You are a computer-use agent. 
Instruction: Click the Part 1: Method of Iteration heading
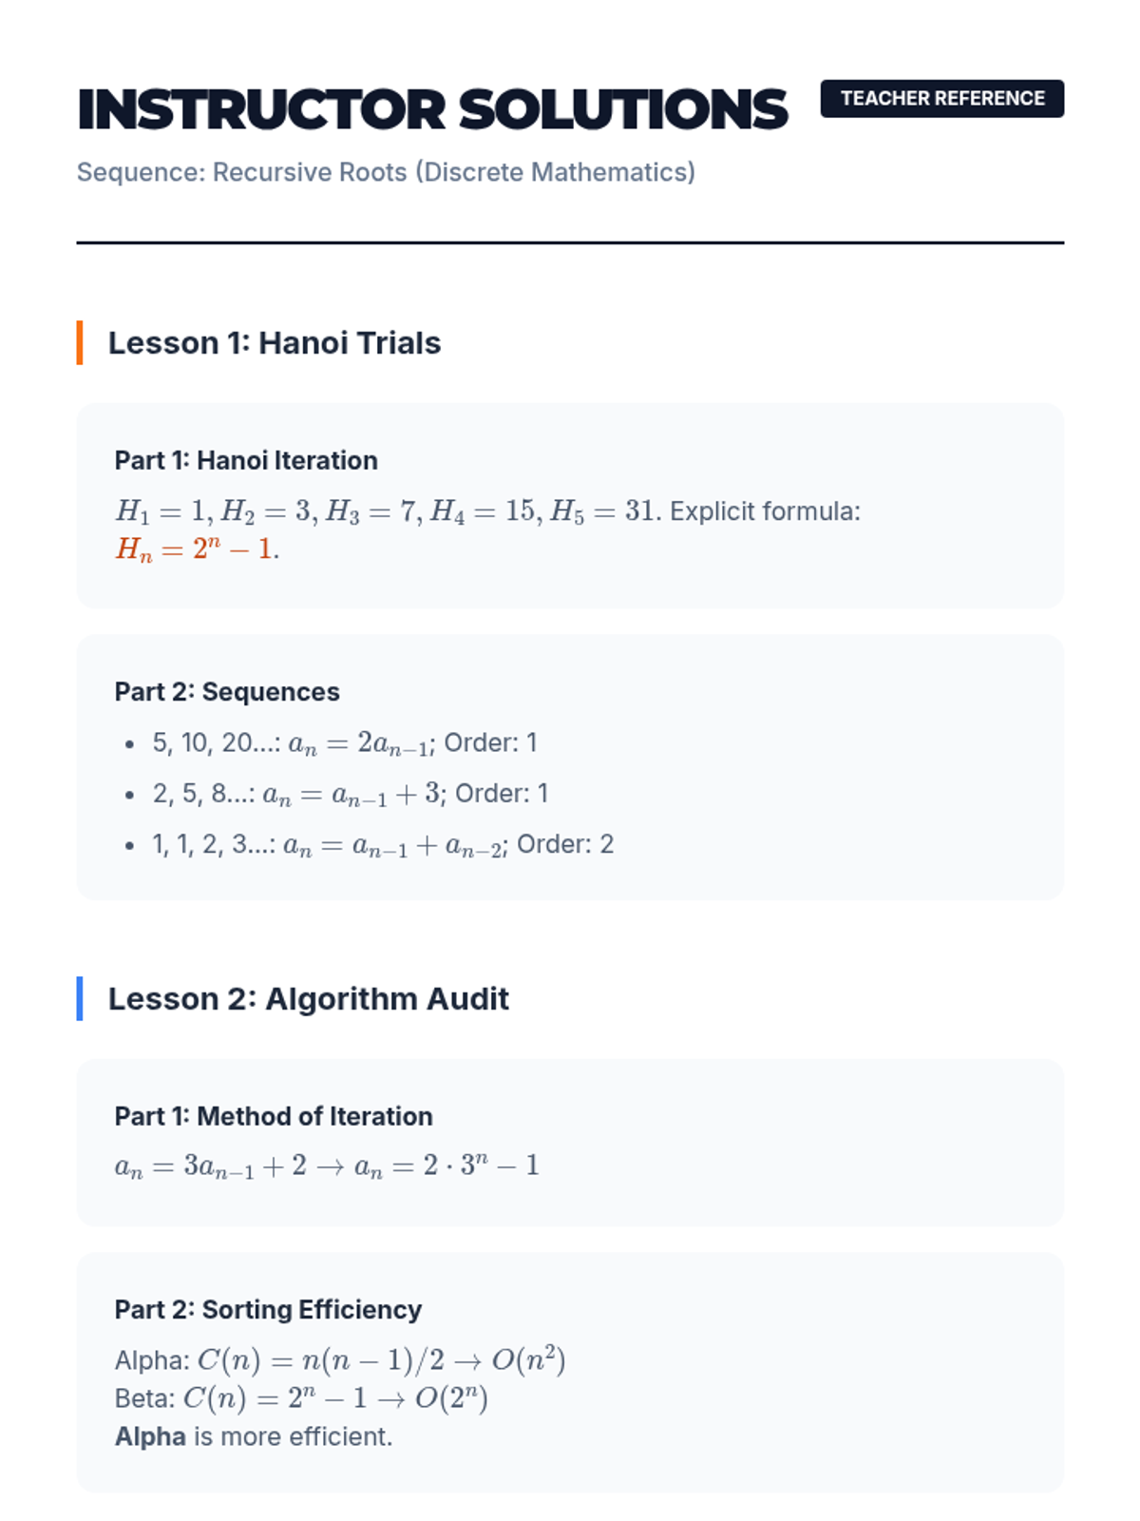[274, 1116]
